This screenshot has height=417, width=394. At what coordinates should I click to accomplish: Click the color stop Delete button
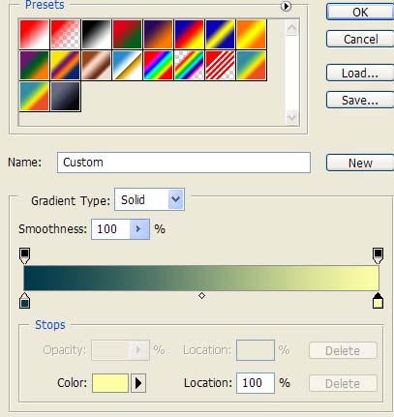coord(343,383)
